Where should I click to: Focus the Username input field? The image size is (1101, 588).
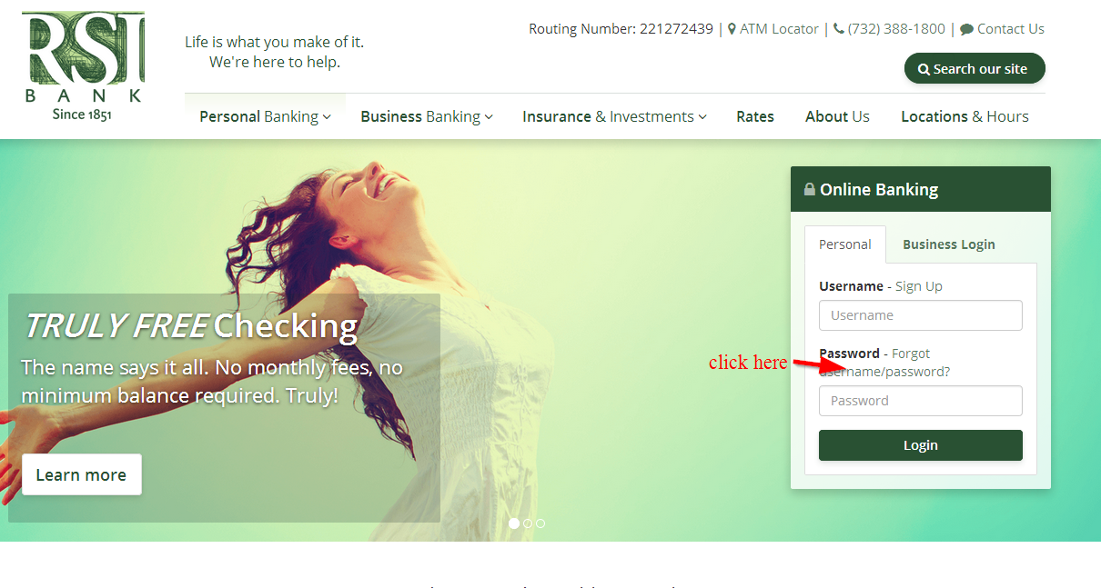click(921, 315)
